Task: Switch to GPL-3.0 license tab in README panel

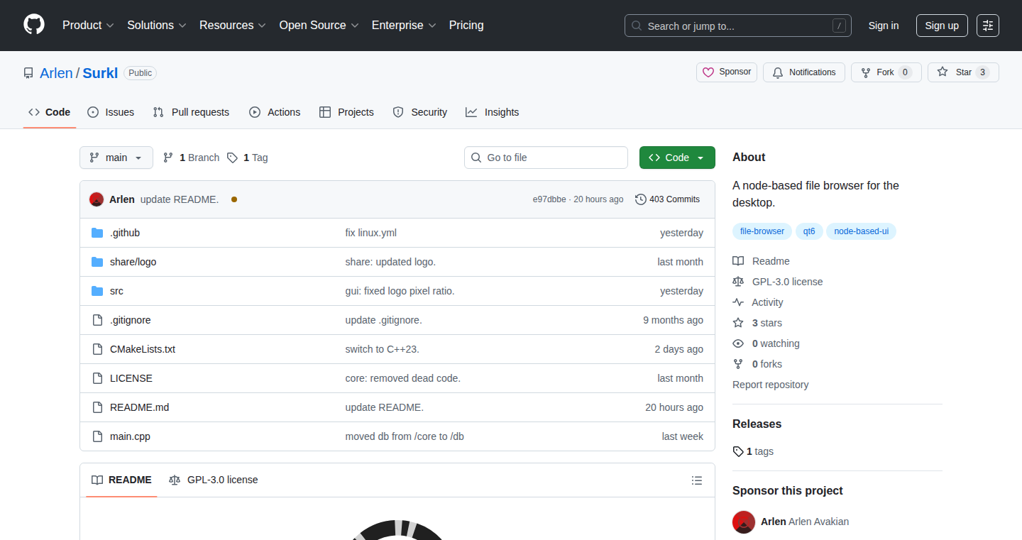Action: coord(214,480)
